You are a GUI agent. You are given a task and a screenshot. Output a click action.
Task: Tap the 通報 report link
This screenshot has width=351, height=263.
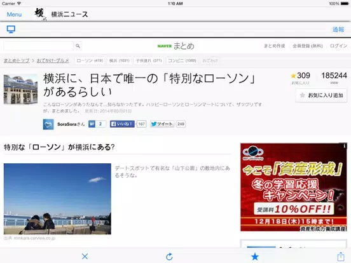point(338,29)
